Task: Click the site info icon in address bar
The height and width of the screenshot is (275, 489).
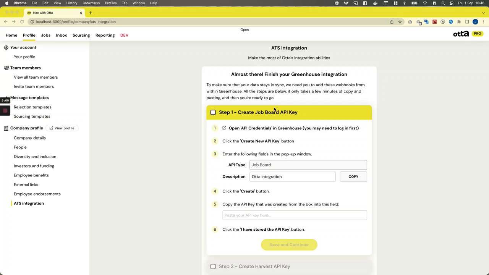Action: click(x=32, y=22)
